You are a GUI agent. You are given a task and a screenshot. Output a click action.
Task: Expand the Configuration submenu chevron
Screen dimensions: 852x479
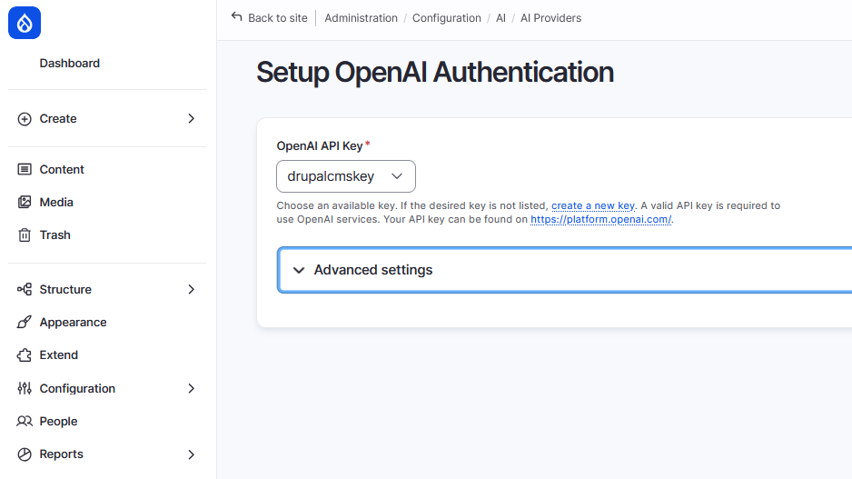point(192,388)
